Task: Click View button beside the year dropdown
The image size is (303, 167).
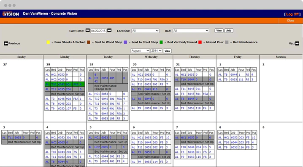Action: click(x=168, y=51)
